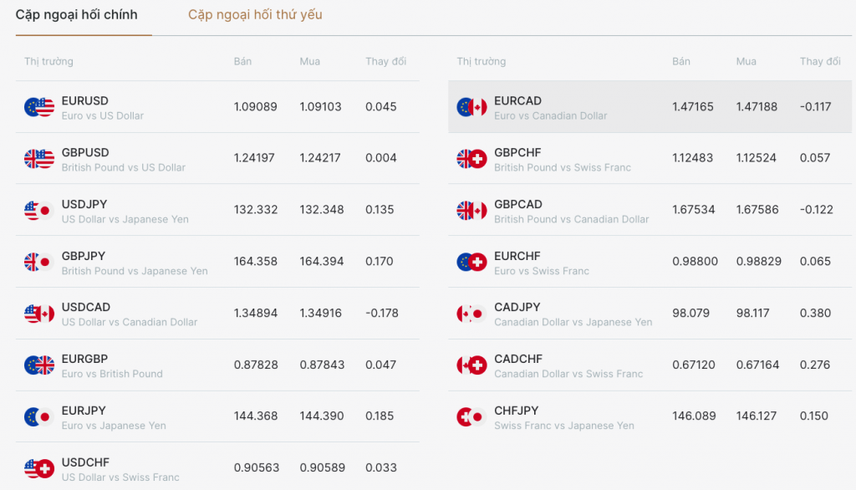Click the EURCAD buy price 1.47188
The width and height of the screenshot is (856, 490).
(757, 107)
